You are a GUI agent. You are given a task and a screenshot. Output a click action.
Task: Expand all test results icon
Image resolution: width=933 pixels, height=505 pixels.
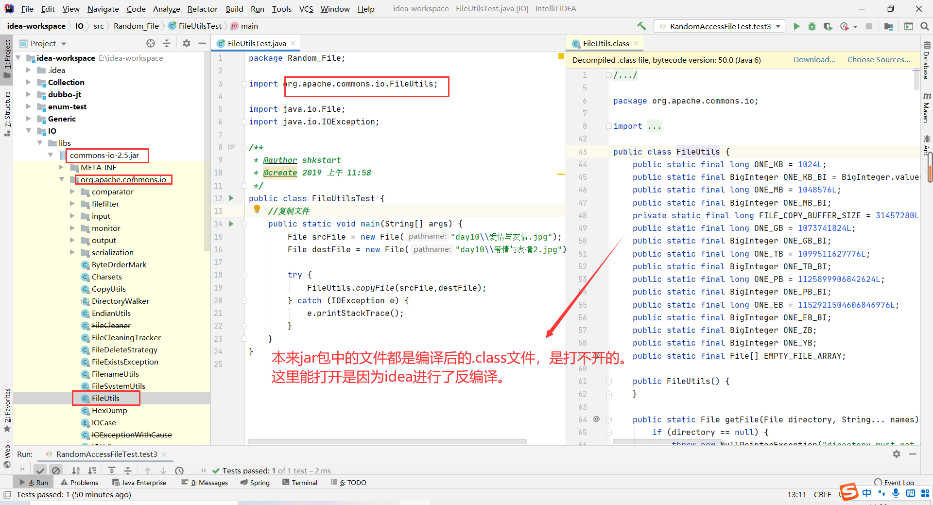click(x=112, y=470)
